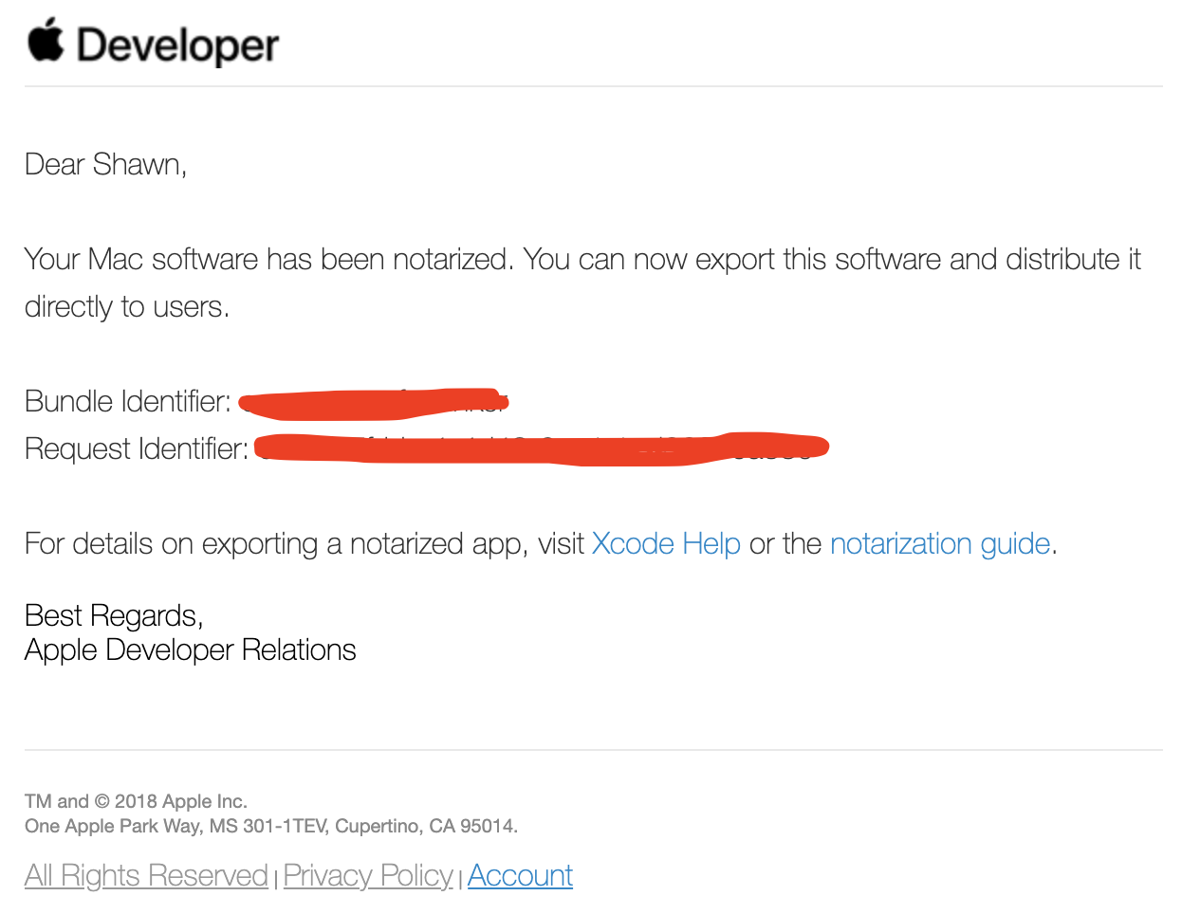
Task: Click the 'Dear Shawn,' greeting
Action: (x=106, y=165)
